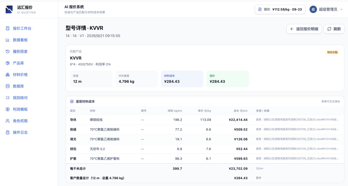Screen dimensions: 348x186
Task: Click the 来源 / 依据 column header
Action: tap(263, 111)
